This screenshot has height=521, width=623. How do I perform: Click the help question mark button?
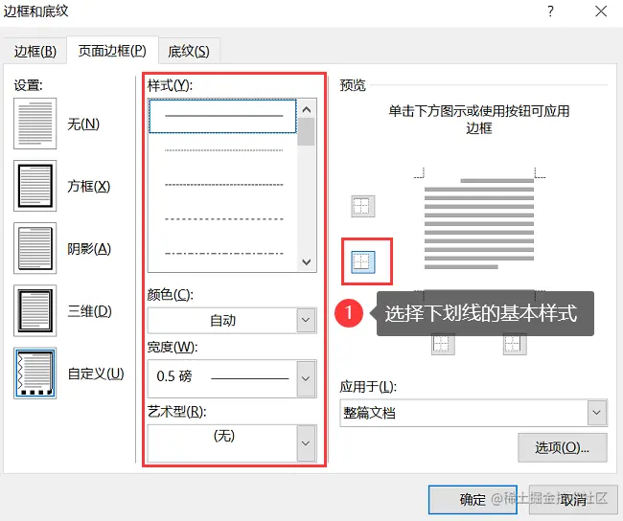[550, 11]
